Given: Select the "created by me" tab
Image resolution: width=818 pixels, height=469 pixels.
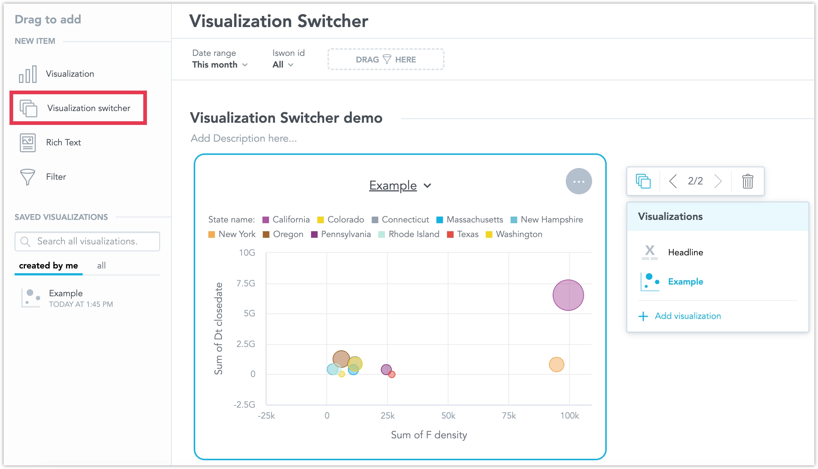Looking at the screenshot, I should [48, 265].
